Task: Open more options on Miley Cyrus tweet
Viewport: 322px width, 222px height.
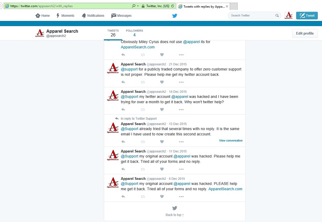Action: point(181,55)
